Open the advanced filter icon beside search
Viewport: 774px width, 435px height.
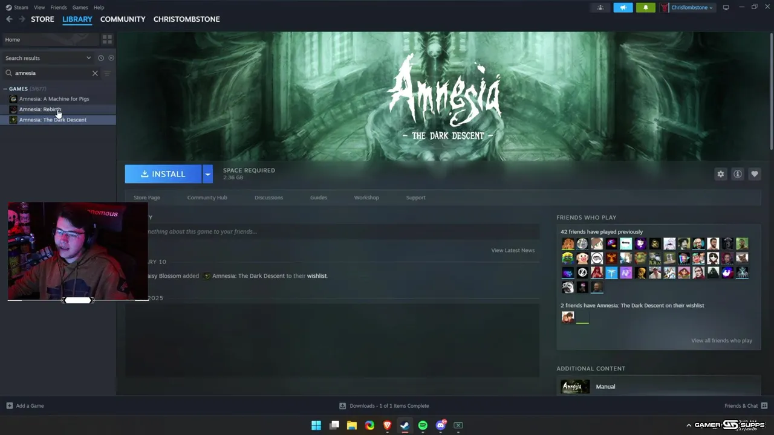[x=107, y=73]
